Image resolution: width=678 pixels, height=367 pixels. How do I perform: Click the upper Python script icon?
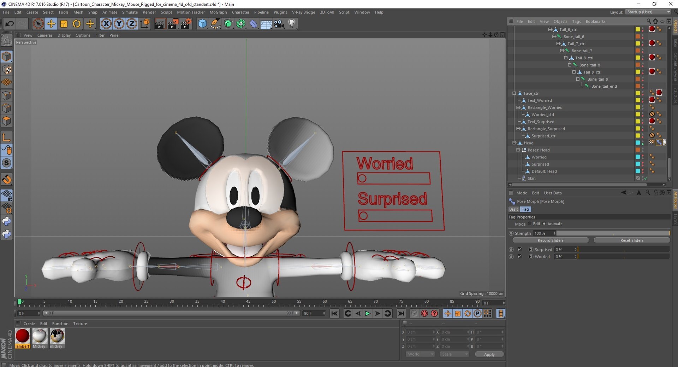7,221
